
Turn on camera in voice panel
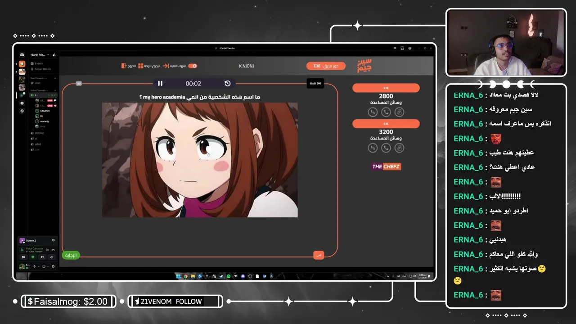(23, 257)
